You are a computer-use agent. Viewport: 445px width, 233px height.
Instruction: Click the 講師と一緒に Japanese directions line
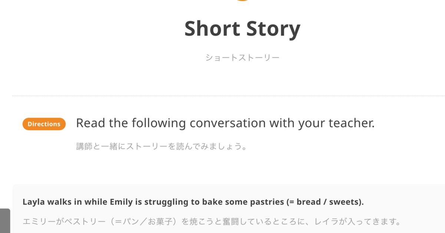162,146
